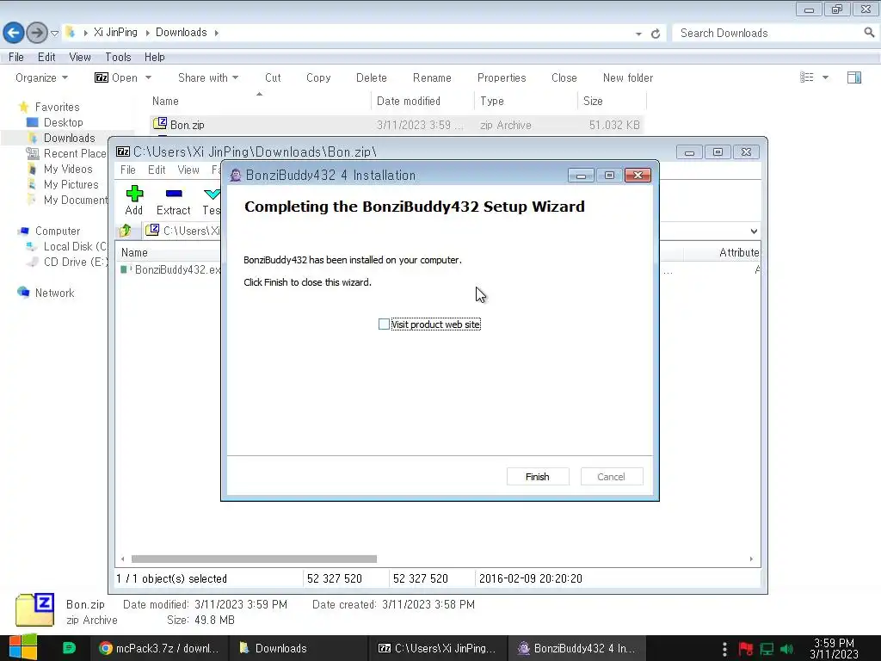
Task: Expand the Organize dropdown
Action: coord(41,77)
